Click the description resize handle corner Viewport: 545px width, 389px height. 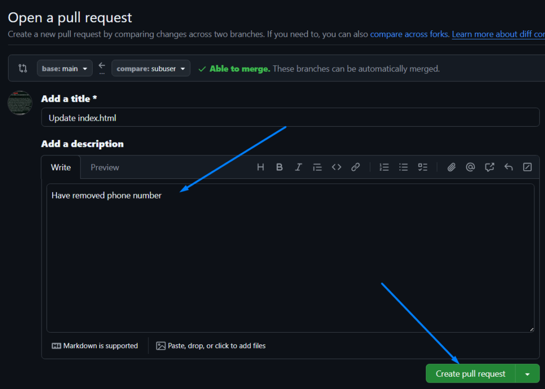532,329
